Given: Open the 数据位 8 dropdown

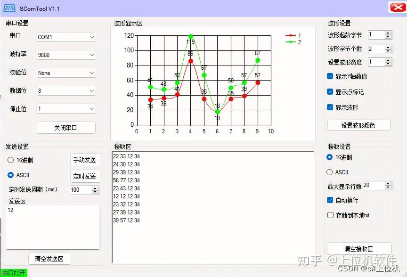Looking at the screenshot, I should tap(66, 91).
